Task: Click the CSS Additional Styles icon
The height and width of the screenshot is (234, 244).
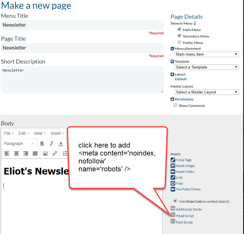Action: (173, 208)
